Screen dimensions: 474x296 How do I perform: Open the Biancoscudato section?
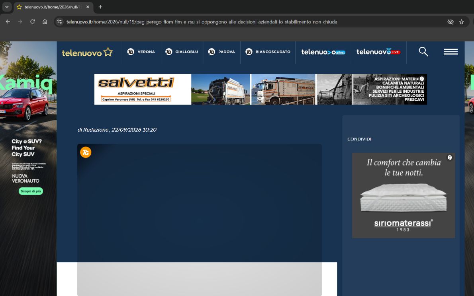pyautogui.click(x=268, y=52)
